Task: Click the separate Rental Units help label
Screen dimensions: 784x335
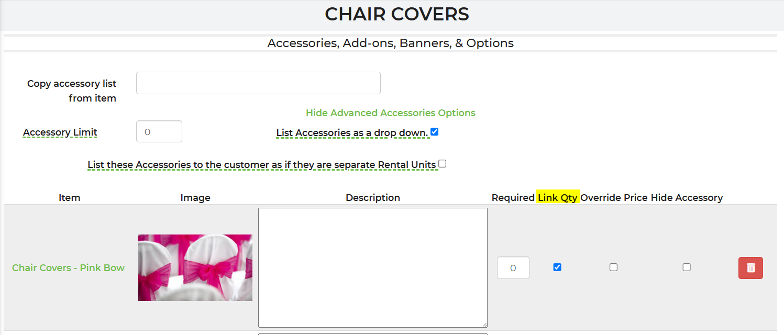Action: pyautogui.click(x=262, y=165)
